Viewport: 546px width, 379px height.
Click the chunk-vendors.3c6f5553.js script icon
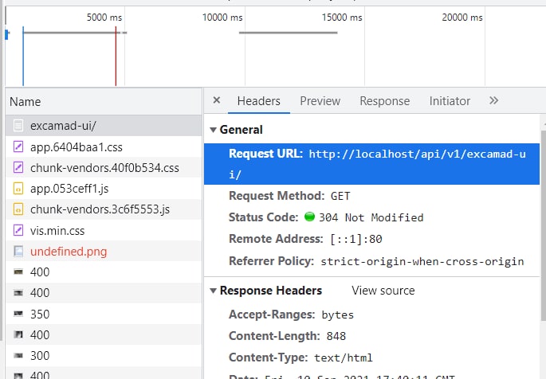[x=18, y=209]
